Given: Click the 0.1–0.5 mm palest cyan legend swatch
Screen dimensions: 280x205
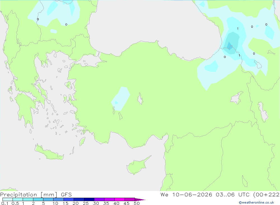Looking at the screenshot, I should click(x=8, y=199).
